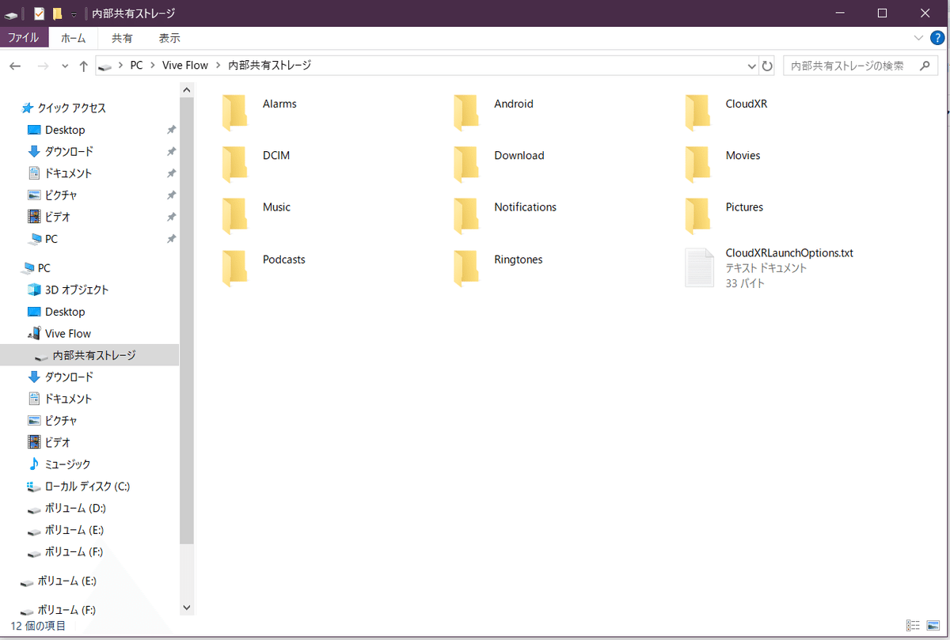Click the Forward navigation arrow
Screen dimensions: 950x640
point(43,66)
